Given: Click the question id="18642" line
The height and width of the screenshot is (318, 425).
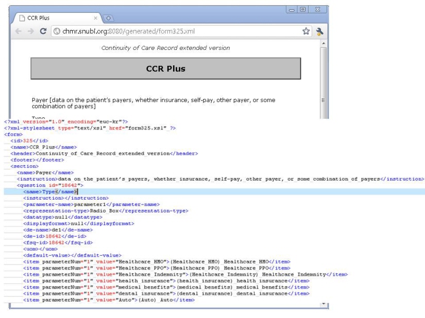Looking at the screenshot, I should point(50,185).
